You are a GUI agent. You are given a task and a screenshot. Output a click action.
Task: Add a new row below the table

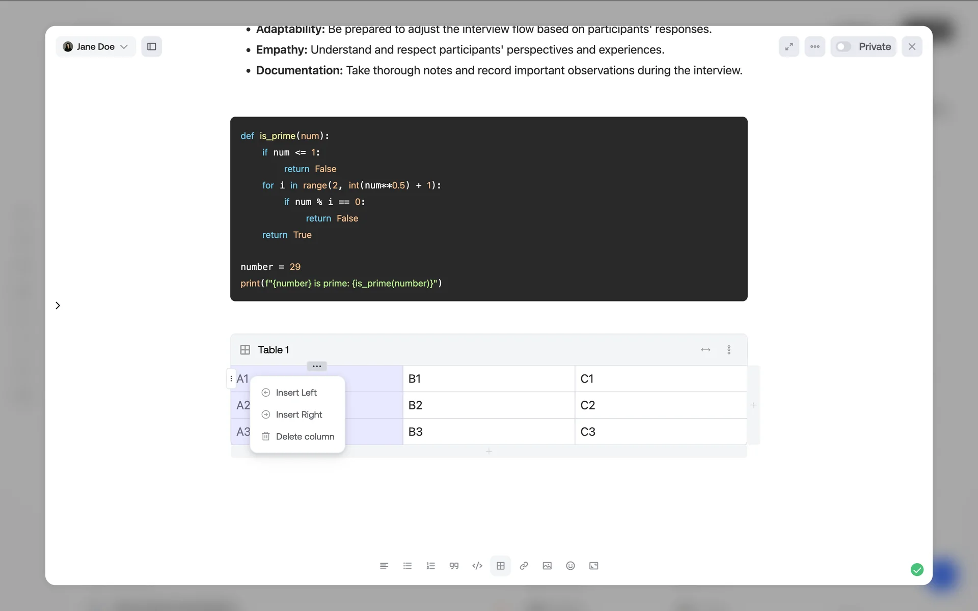pos(488,452)
